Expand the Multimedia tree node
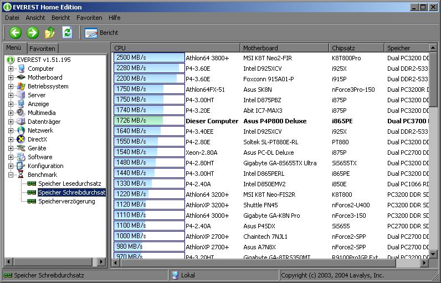The width and height of the screenshot is (441, 283). (11, 113)
